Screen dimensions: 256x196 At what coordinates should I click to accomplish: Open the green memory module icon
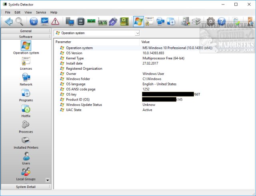(x=91, y=21)
